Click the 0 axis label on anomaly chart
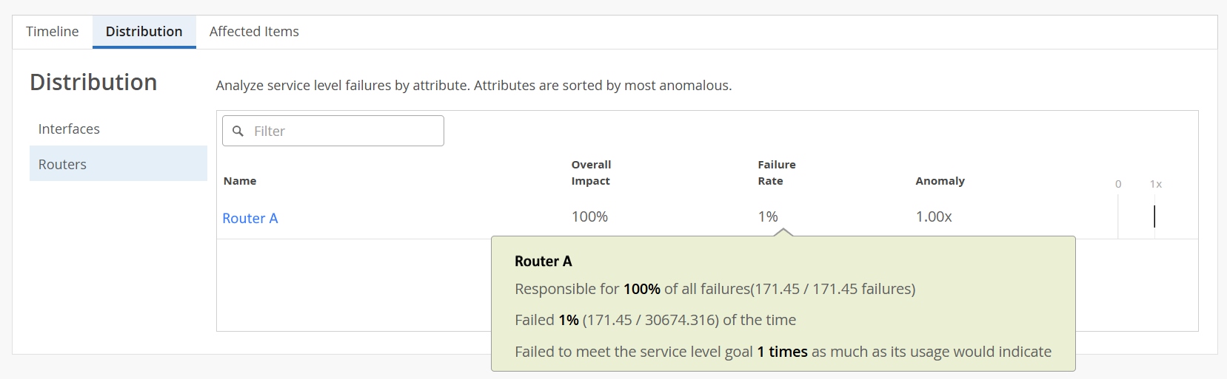The image size is (1227, 379). point(1118,184)
